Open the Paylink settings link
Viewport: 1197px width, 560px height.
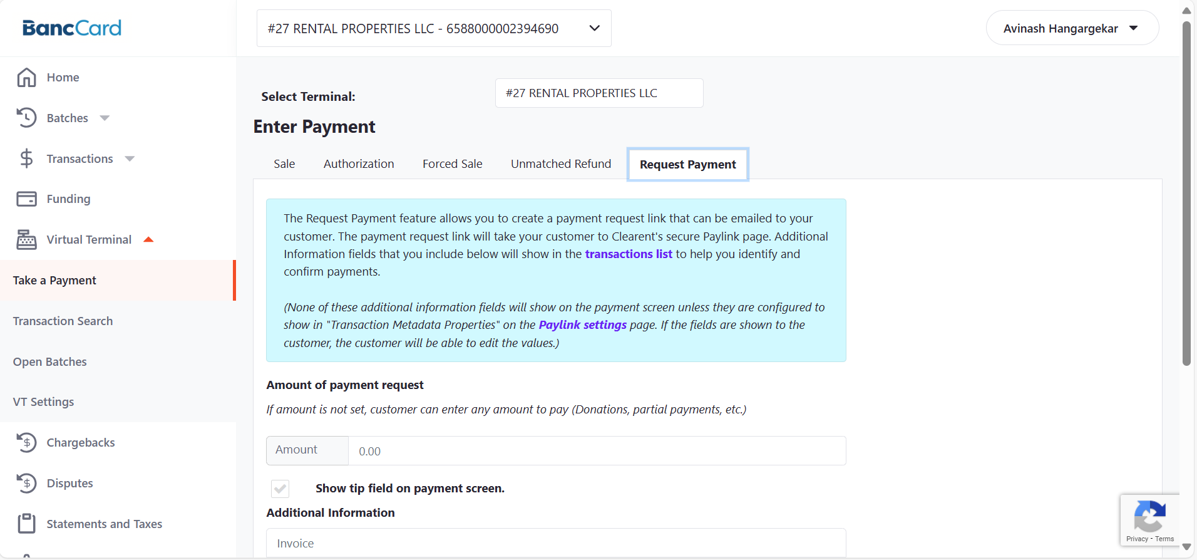[582, 325]
